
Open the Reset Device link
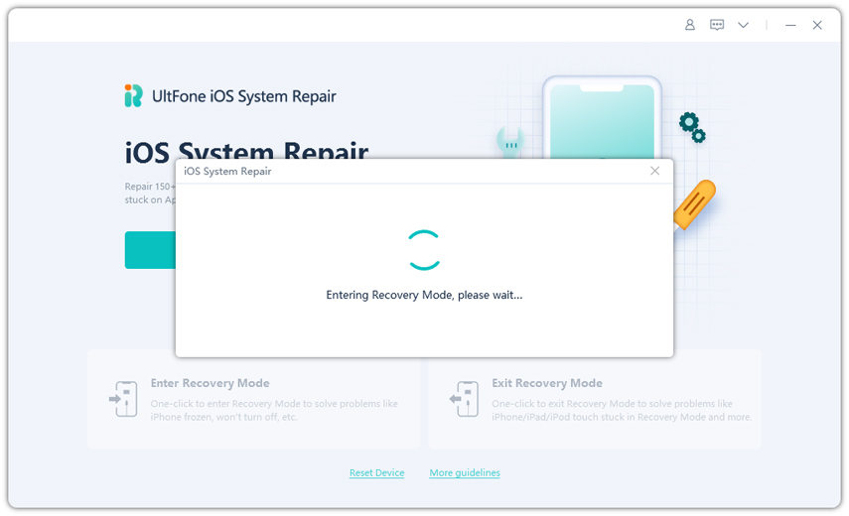[x=377, y=472]
